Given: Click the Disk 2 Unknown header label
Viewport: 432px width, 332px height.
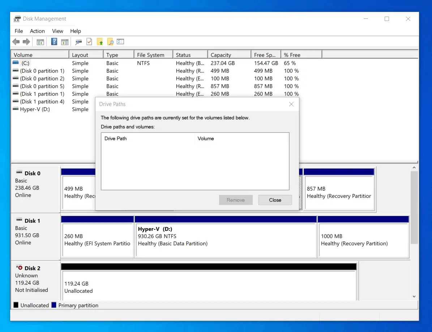Looking at the screenshot, I should tap(26, 276).
